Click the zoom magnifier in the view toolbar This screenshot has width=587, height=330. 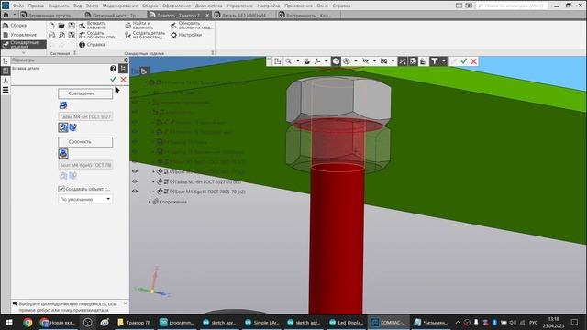(288, 61)
